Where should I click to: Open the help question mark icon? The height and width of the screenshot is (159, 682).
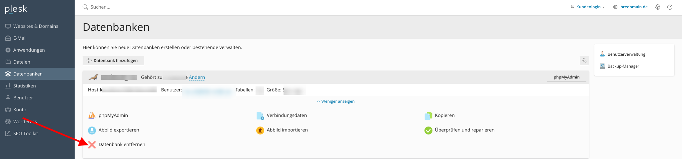[x=670, y=7]
